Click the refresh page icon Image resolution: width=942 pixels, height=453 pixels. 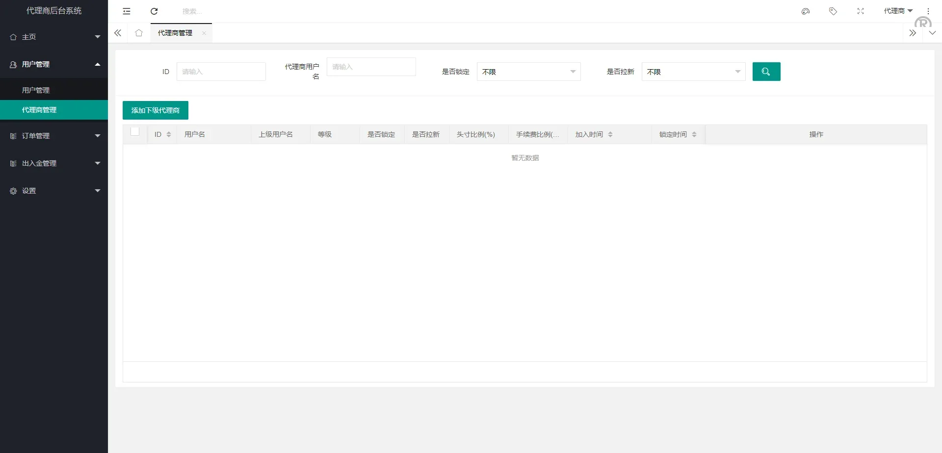(154, 11)
